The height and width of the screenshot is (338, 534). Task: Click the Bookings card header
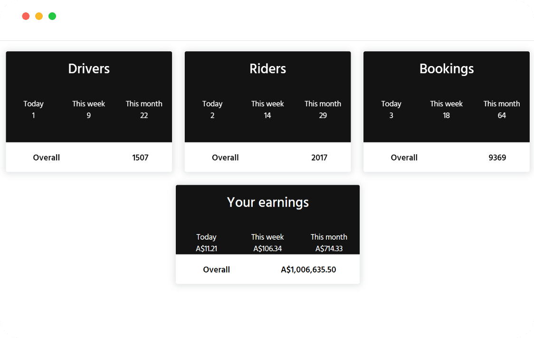(447, 68)
